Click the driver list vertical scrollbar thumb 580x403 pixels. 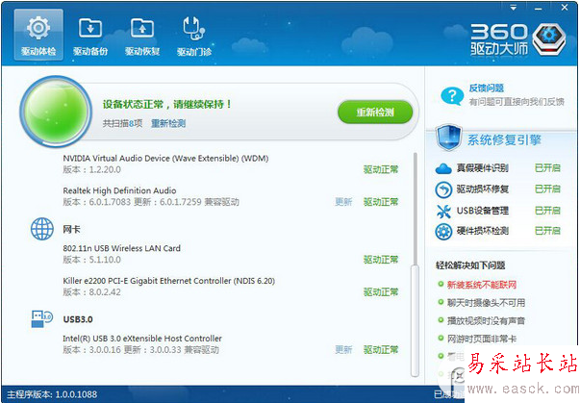point(415,320)
